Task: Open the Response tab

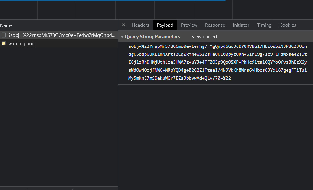Action: (x=215, y=25)
